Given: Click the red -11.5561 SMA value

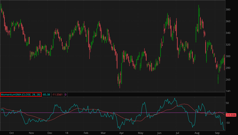Looking at the screenshot, I should point(57,94).
